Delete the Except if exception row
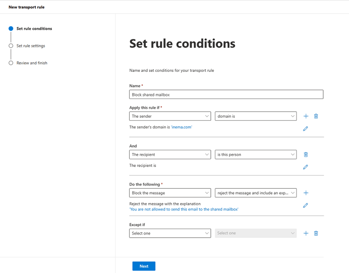 point(316,233)
